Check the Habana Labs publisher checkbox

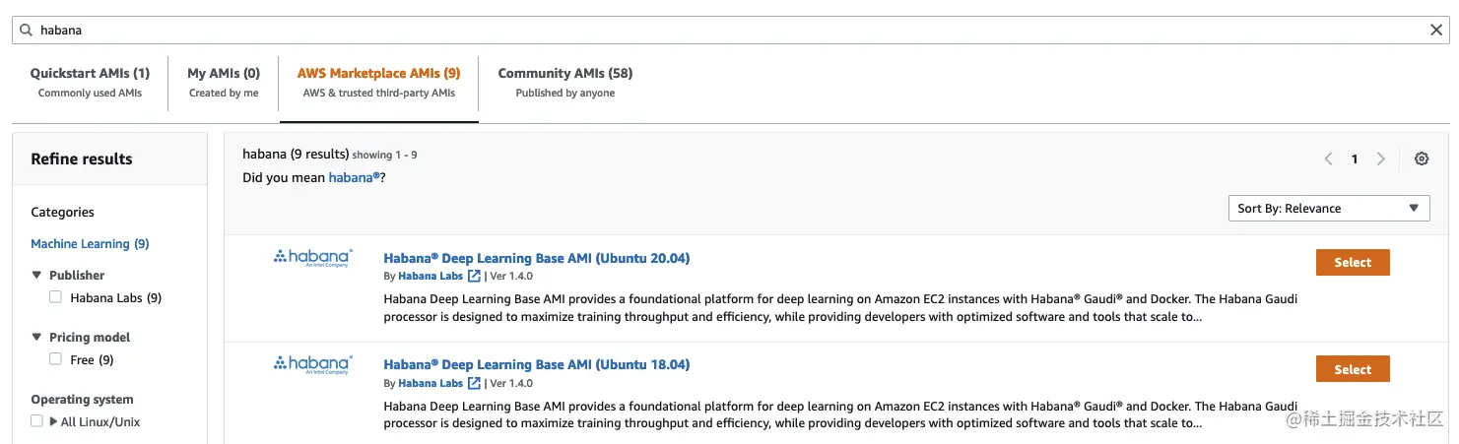(x=55, y=297)
